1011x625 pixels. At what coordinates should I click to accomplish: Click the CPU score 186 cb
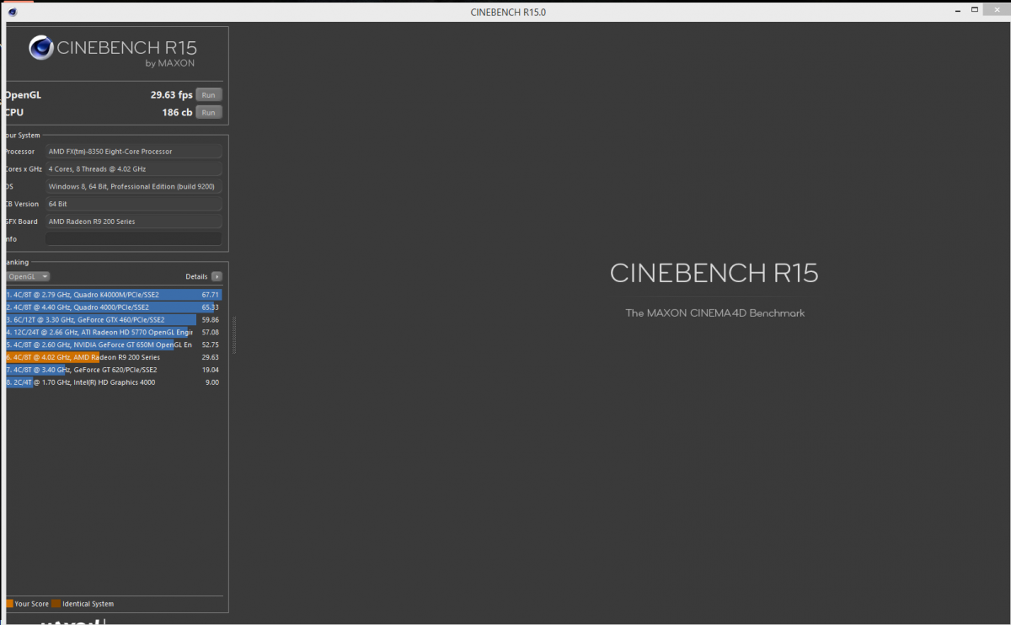tap(177, 112)
